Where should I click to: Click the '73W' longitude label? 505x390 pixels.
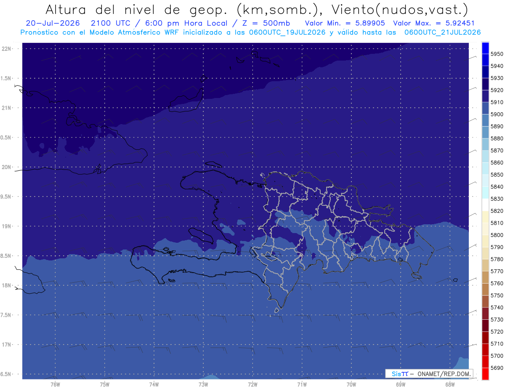click(x=203, y=385)
